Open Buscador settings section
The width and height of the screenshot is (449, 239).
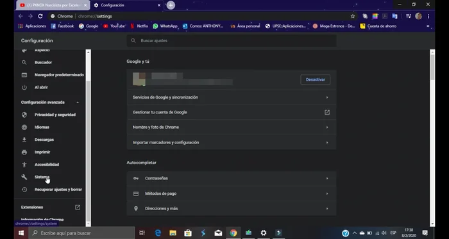43,62
